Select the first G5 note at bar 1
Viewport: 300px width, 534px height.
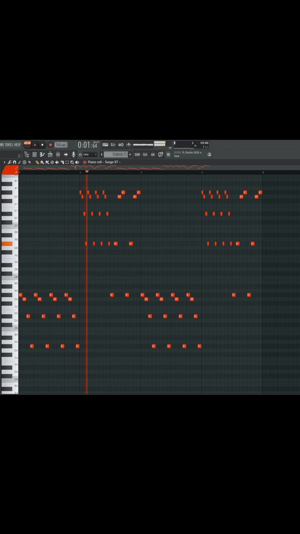[24, 299]
